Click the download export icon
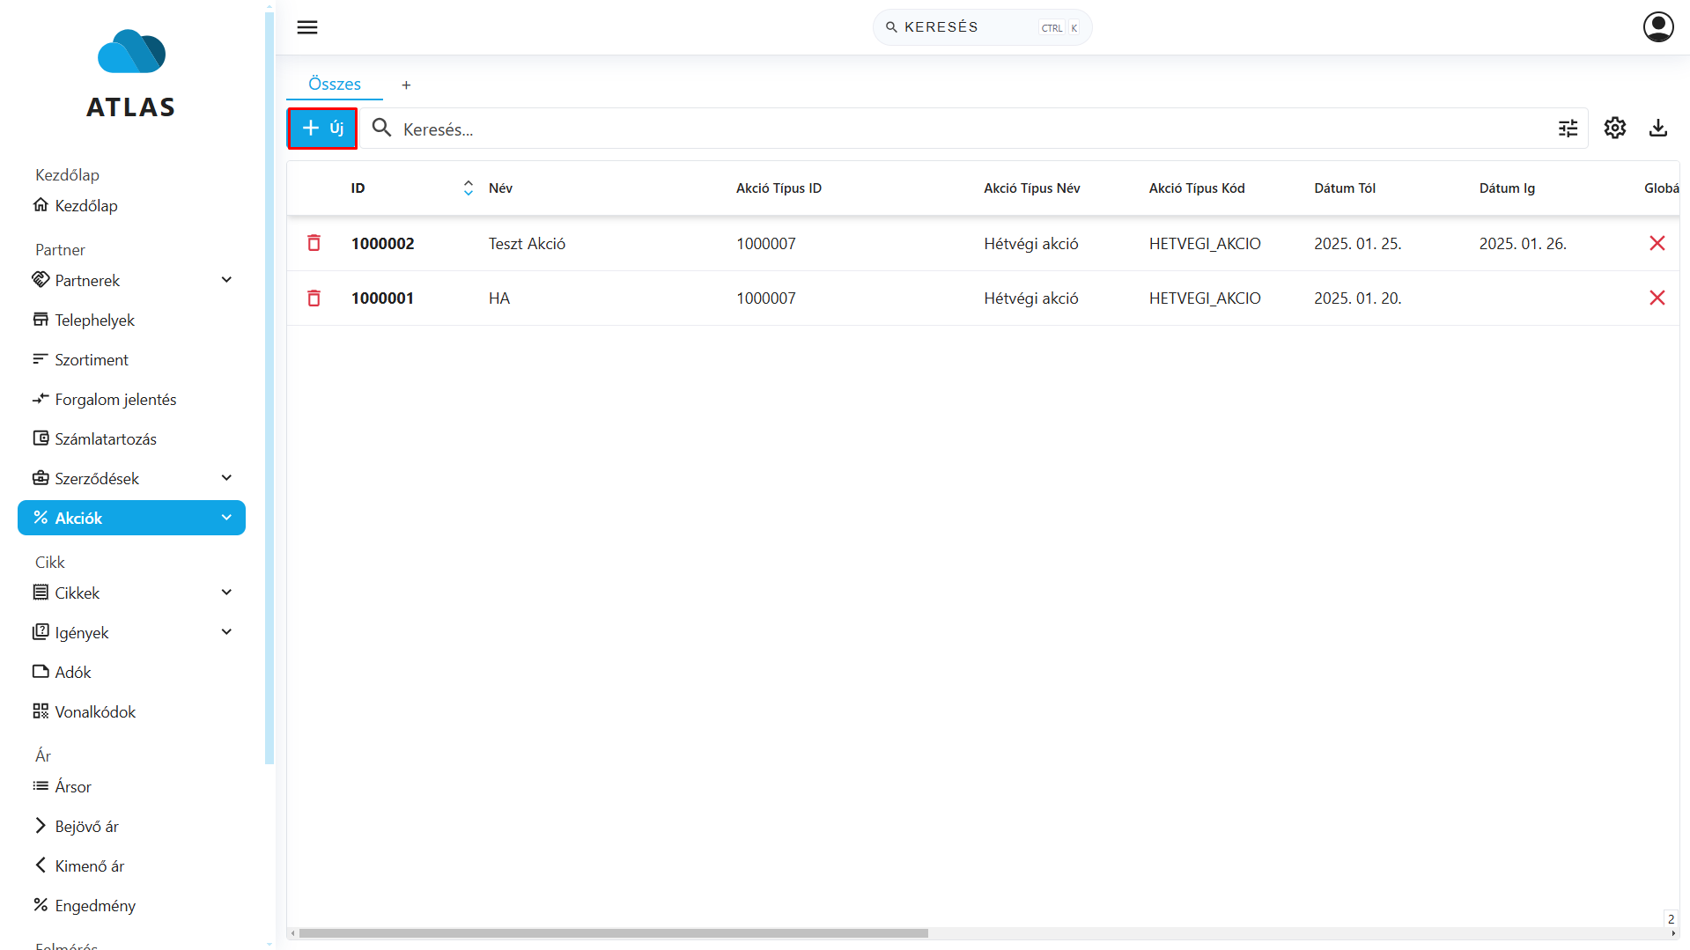Image resolution: width=1690 pixels, height=950 pixels. pos(1658,129)
